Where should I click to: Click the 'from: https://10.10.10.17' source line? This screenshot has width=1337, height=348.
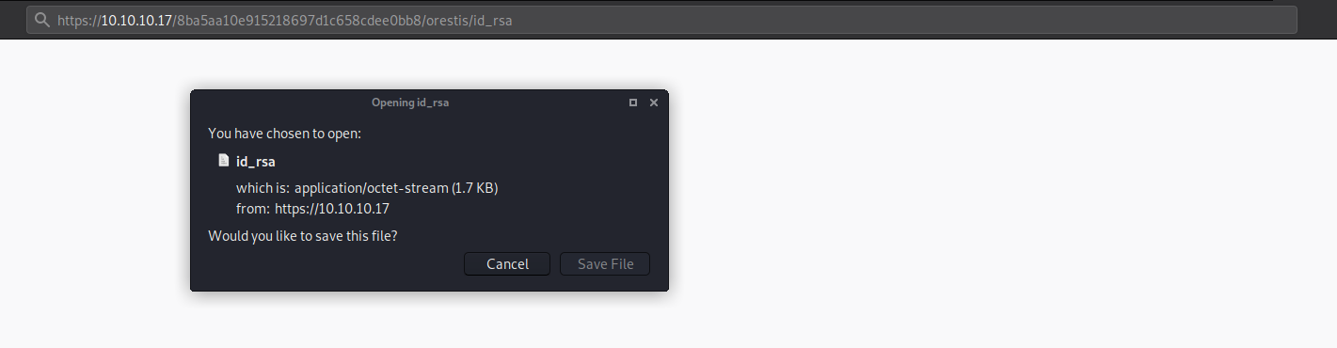pos(312,209)
